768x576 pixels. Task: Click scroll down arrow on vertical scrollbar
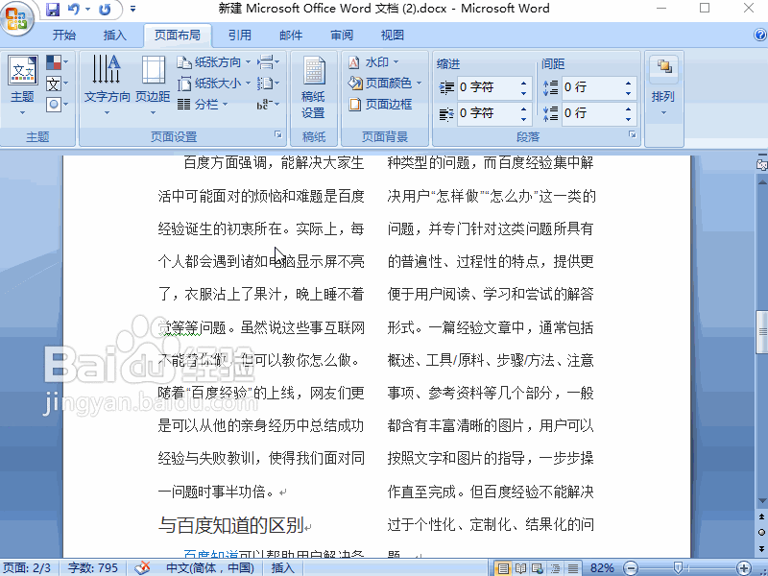761,500
